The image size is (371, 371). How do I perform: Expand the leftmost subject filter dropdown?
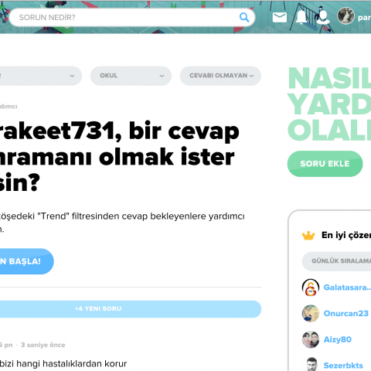click(x=40, y=76)
